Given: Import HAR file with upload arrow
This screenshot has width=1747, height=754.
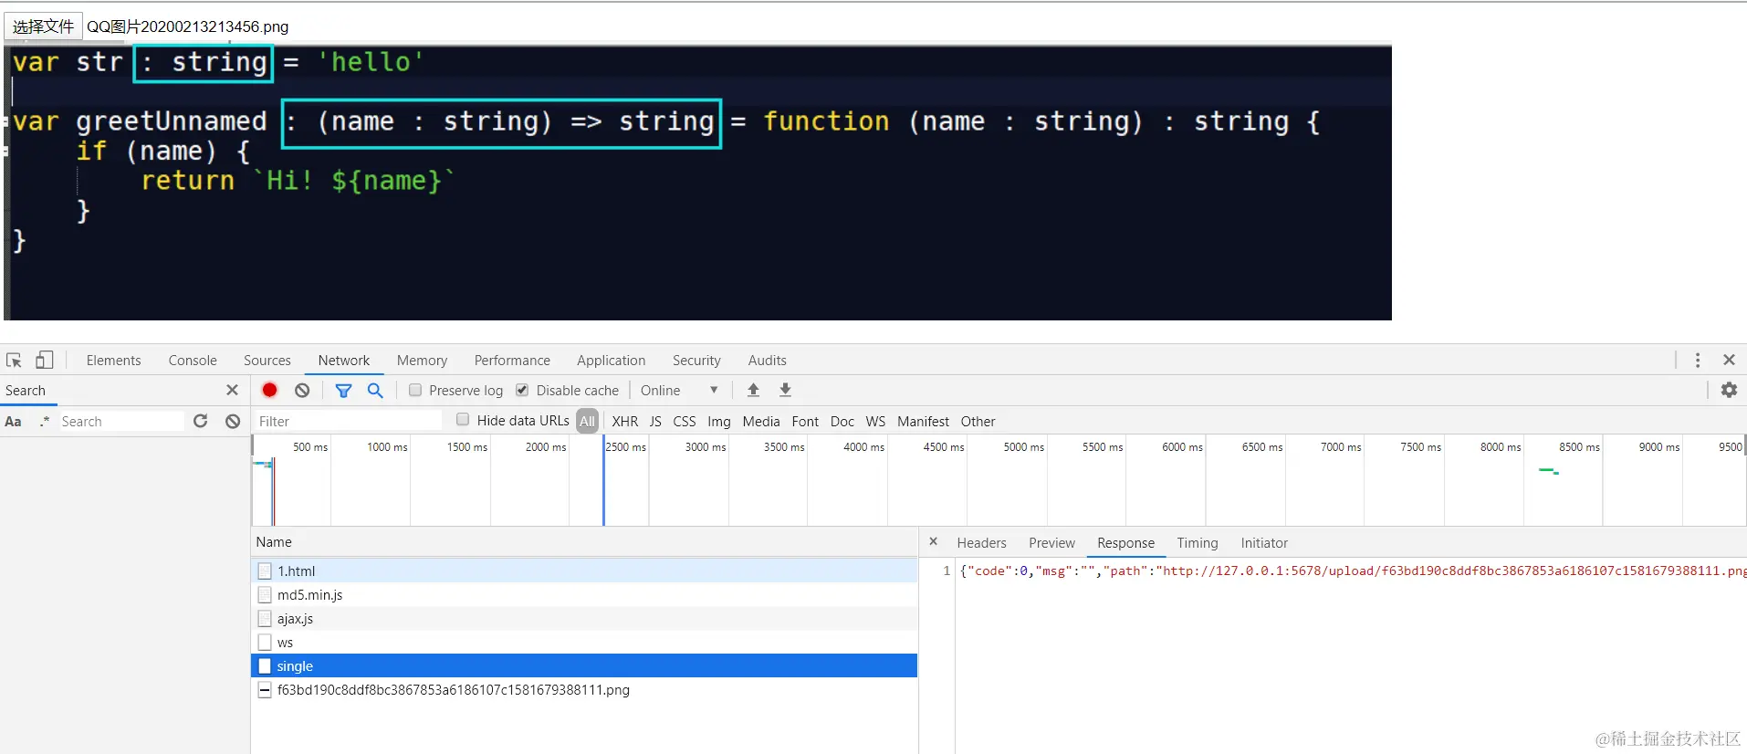Looking at the screenshot, I should (x=753, y=390).
